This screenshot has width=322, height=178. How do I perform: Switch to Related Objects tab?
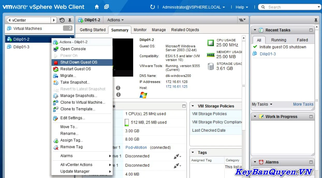point(185,30)
